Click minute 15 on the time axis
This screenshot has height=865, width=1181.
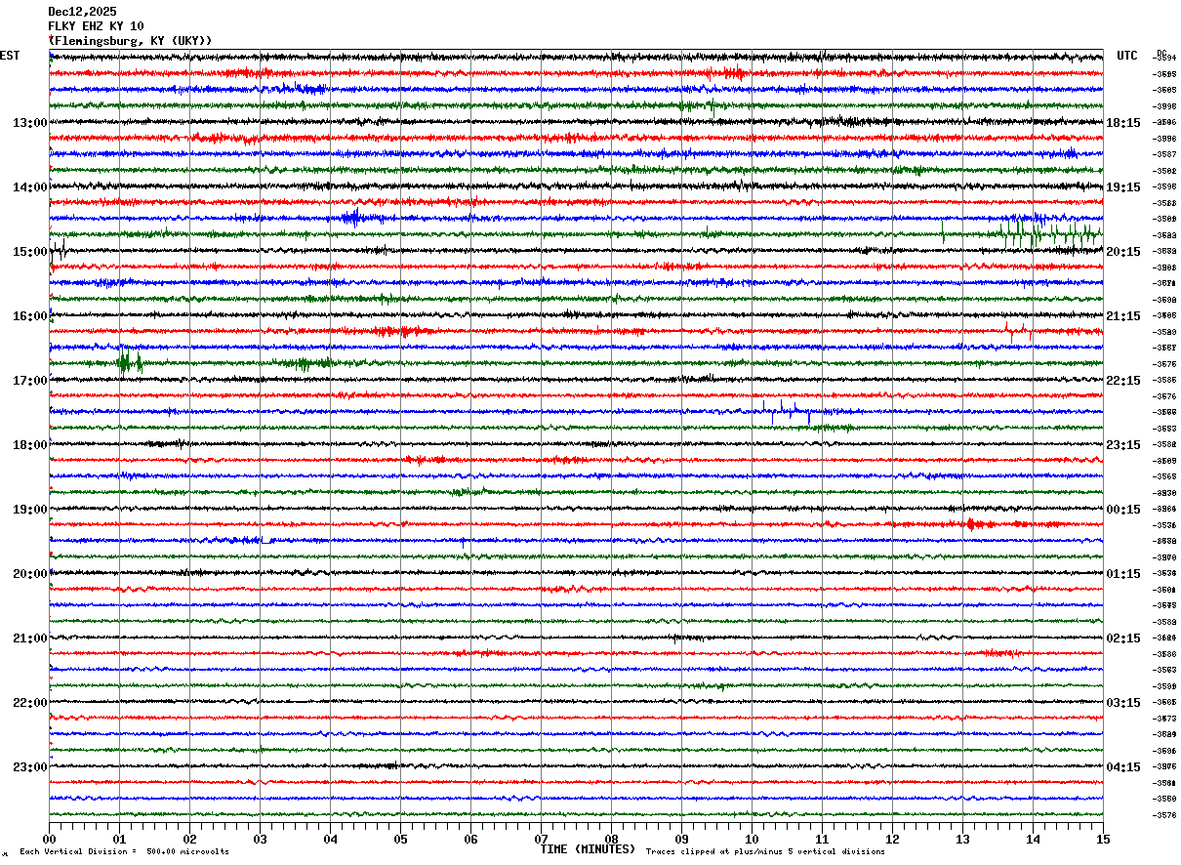[x=1103, y=840]
